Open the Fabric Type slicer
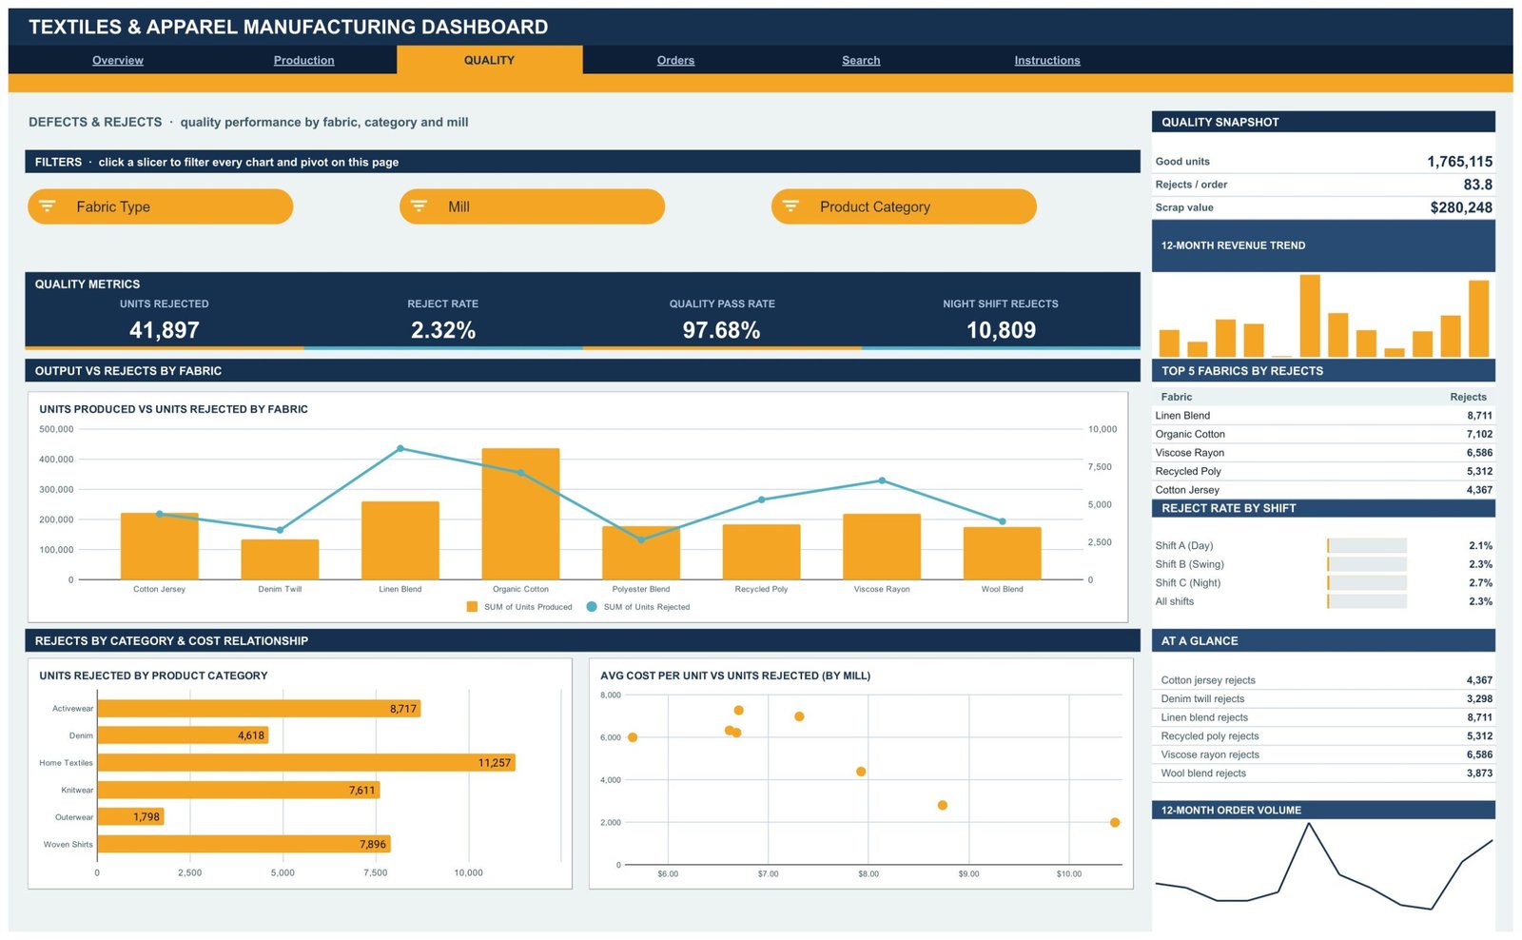This screenshot has height=940, width=1522. coord(160,206)
